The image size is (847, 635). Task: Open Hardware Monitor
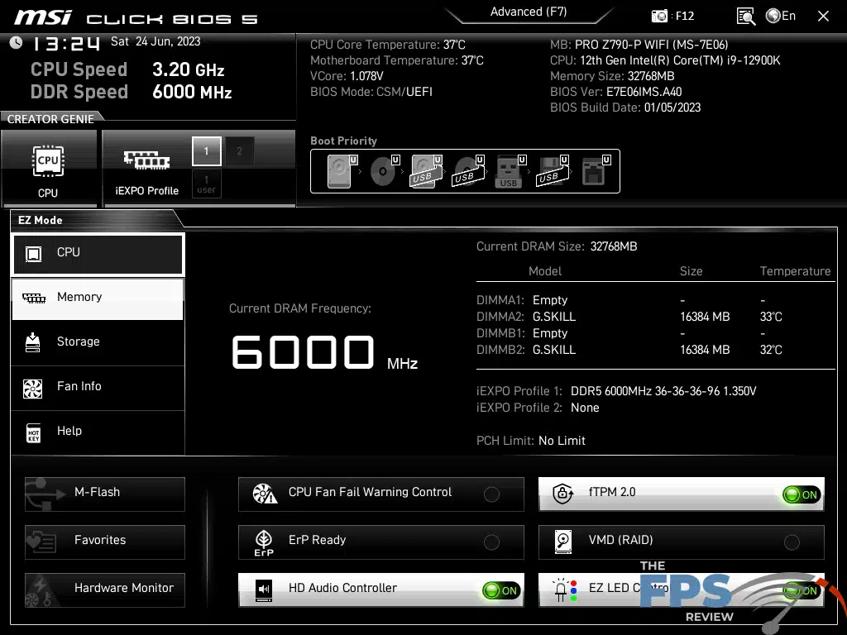coord(105,590)
